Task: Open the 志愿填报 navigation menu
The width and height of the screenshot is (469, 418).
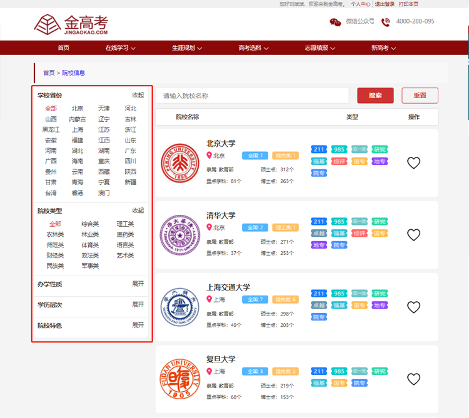Action: pyautogui.click(x=320, y=48)
